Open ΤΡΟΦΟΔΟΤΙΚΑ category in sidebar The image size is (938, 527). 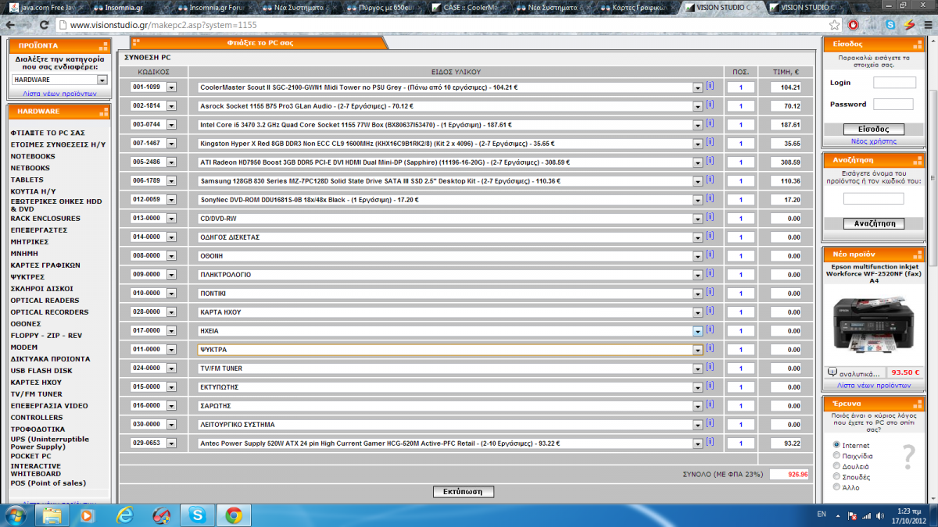coord(38,429)
